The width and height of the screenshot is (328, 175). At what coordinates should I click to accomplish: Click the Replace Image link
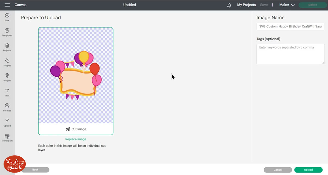[x=76, y=139]
